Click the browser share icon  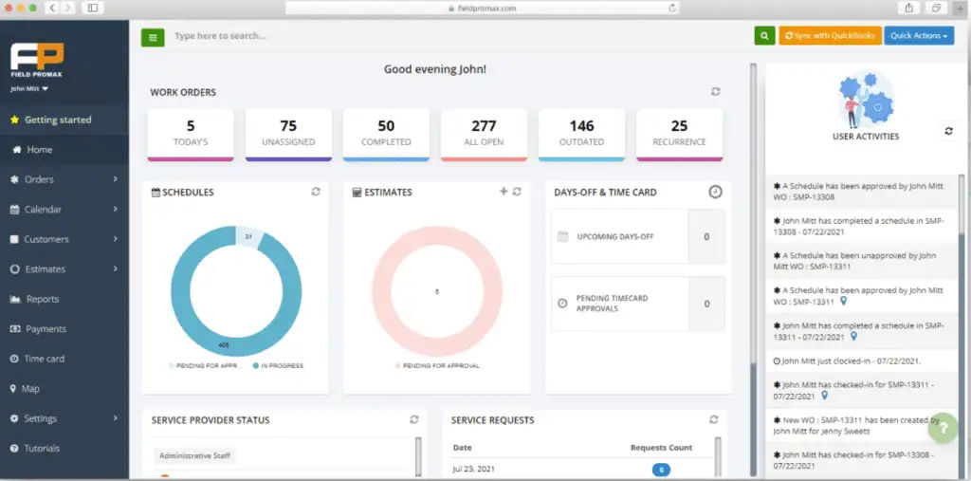(909, 8)
